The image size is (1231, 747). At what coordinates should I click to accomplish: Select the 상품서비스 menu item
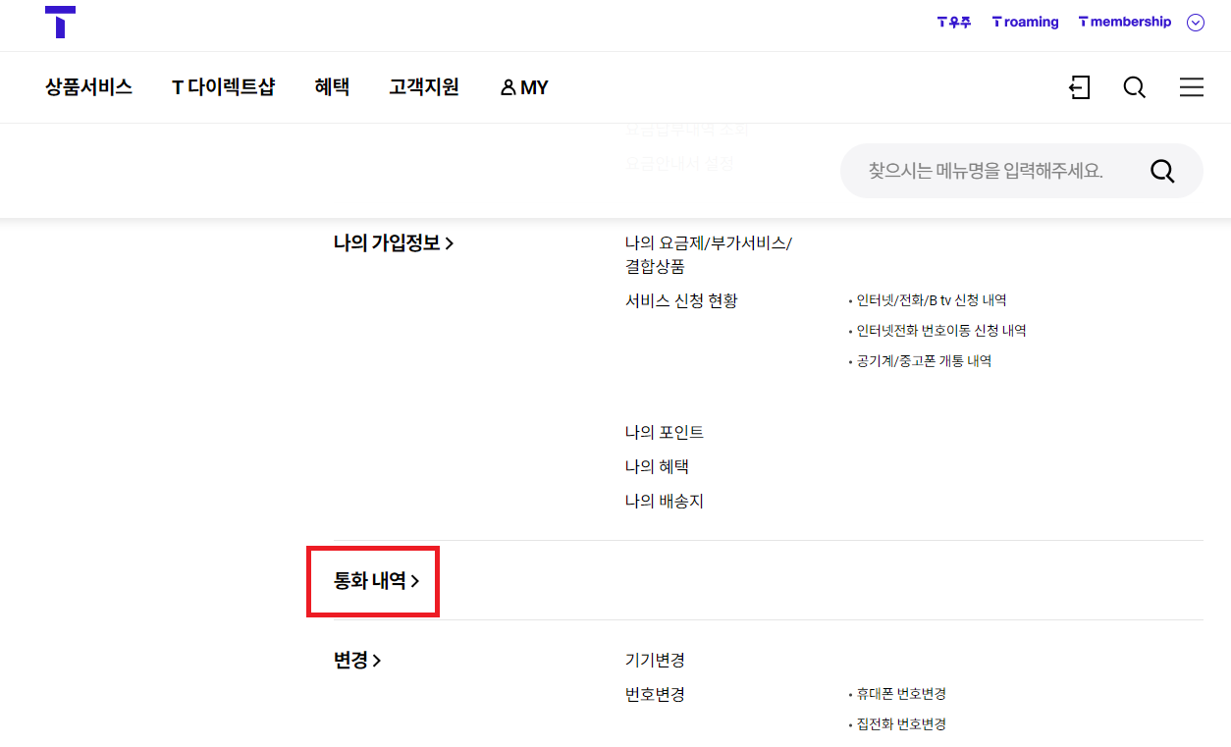coord(88,87)
